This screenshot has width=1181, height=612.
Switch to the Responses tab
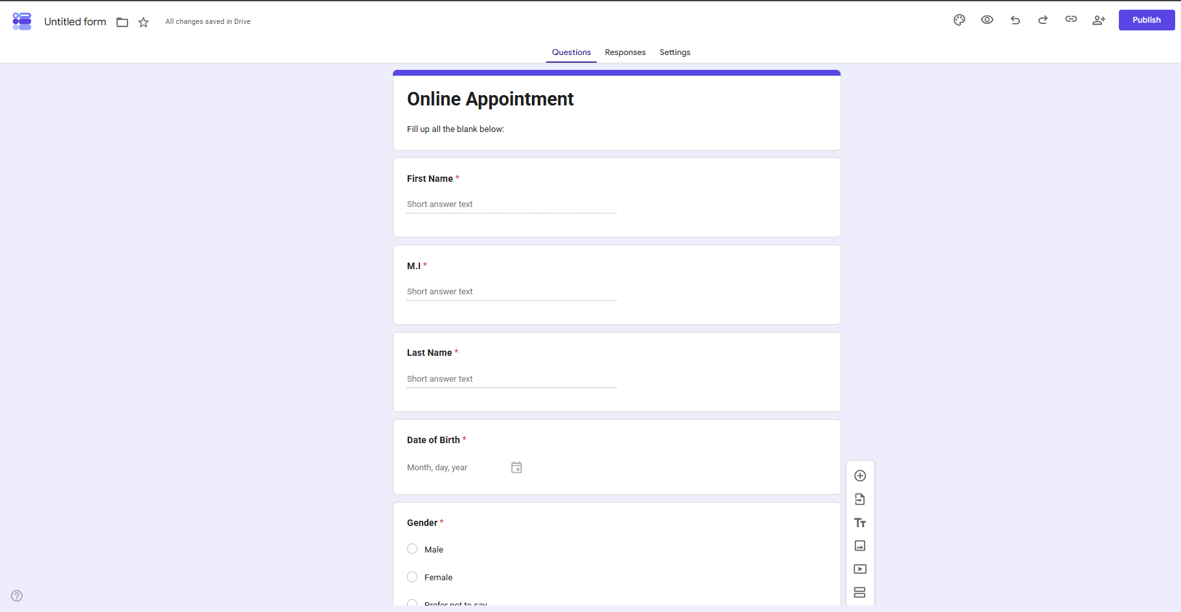click(x=625, y=52)
